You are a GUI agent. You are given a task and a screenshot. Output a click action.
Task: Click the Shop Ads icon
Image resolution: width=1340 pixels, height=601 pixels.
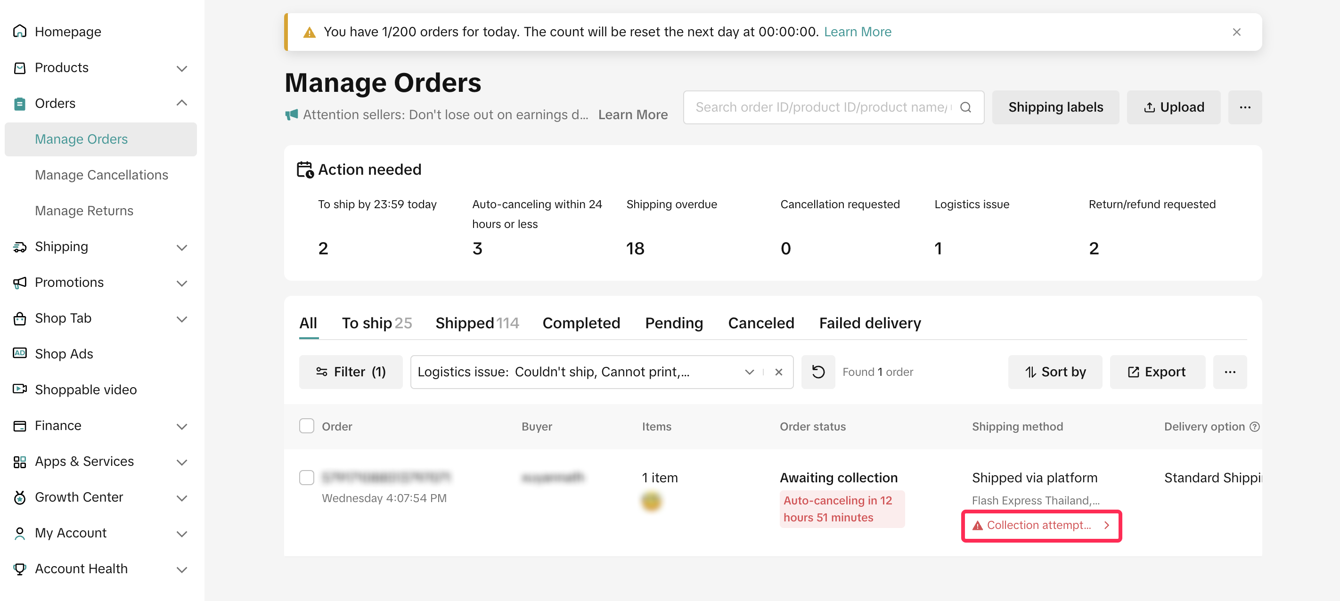click(x=20, y=354)
